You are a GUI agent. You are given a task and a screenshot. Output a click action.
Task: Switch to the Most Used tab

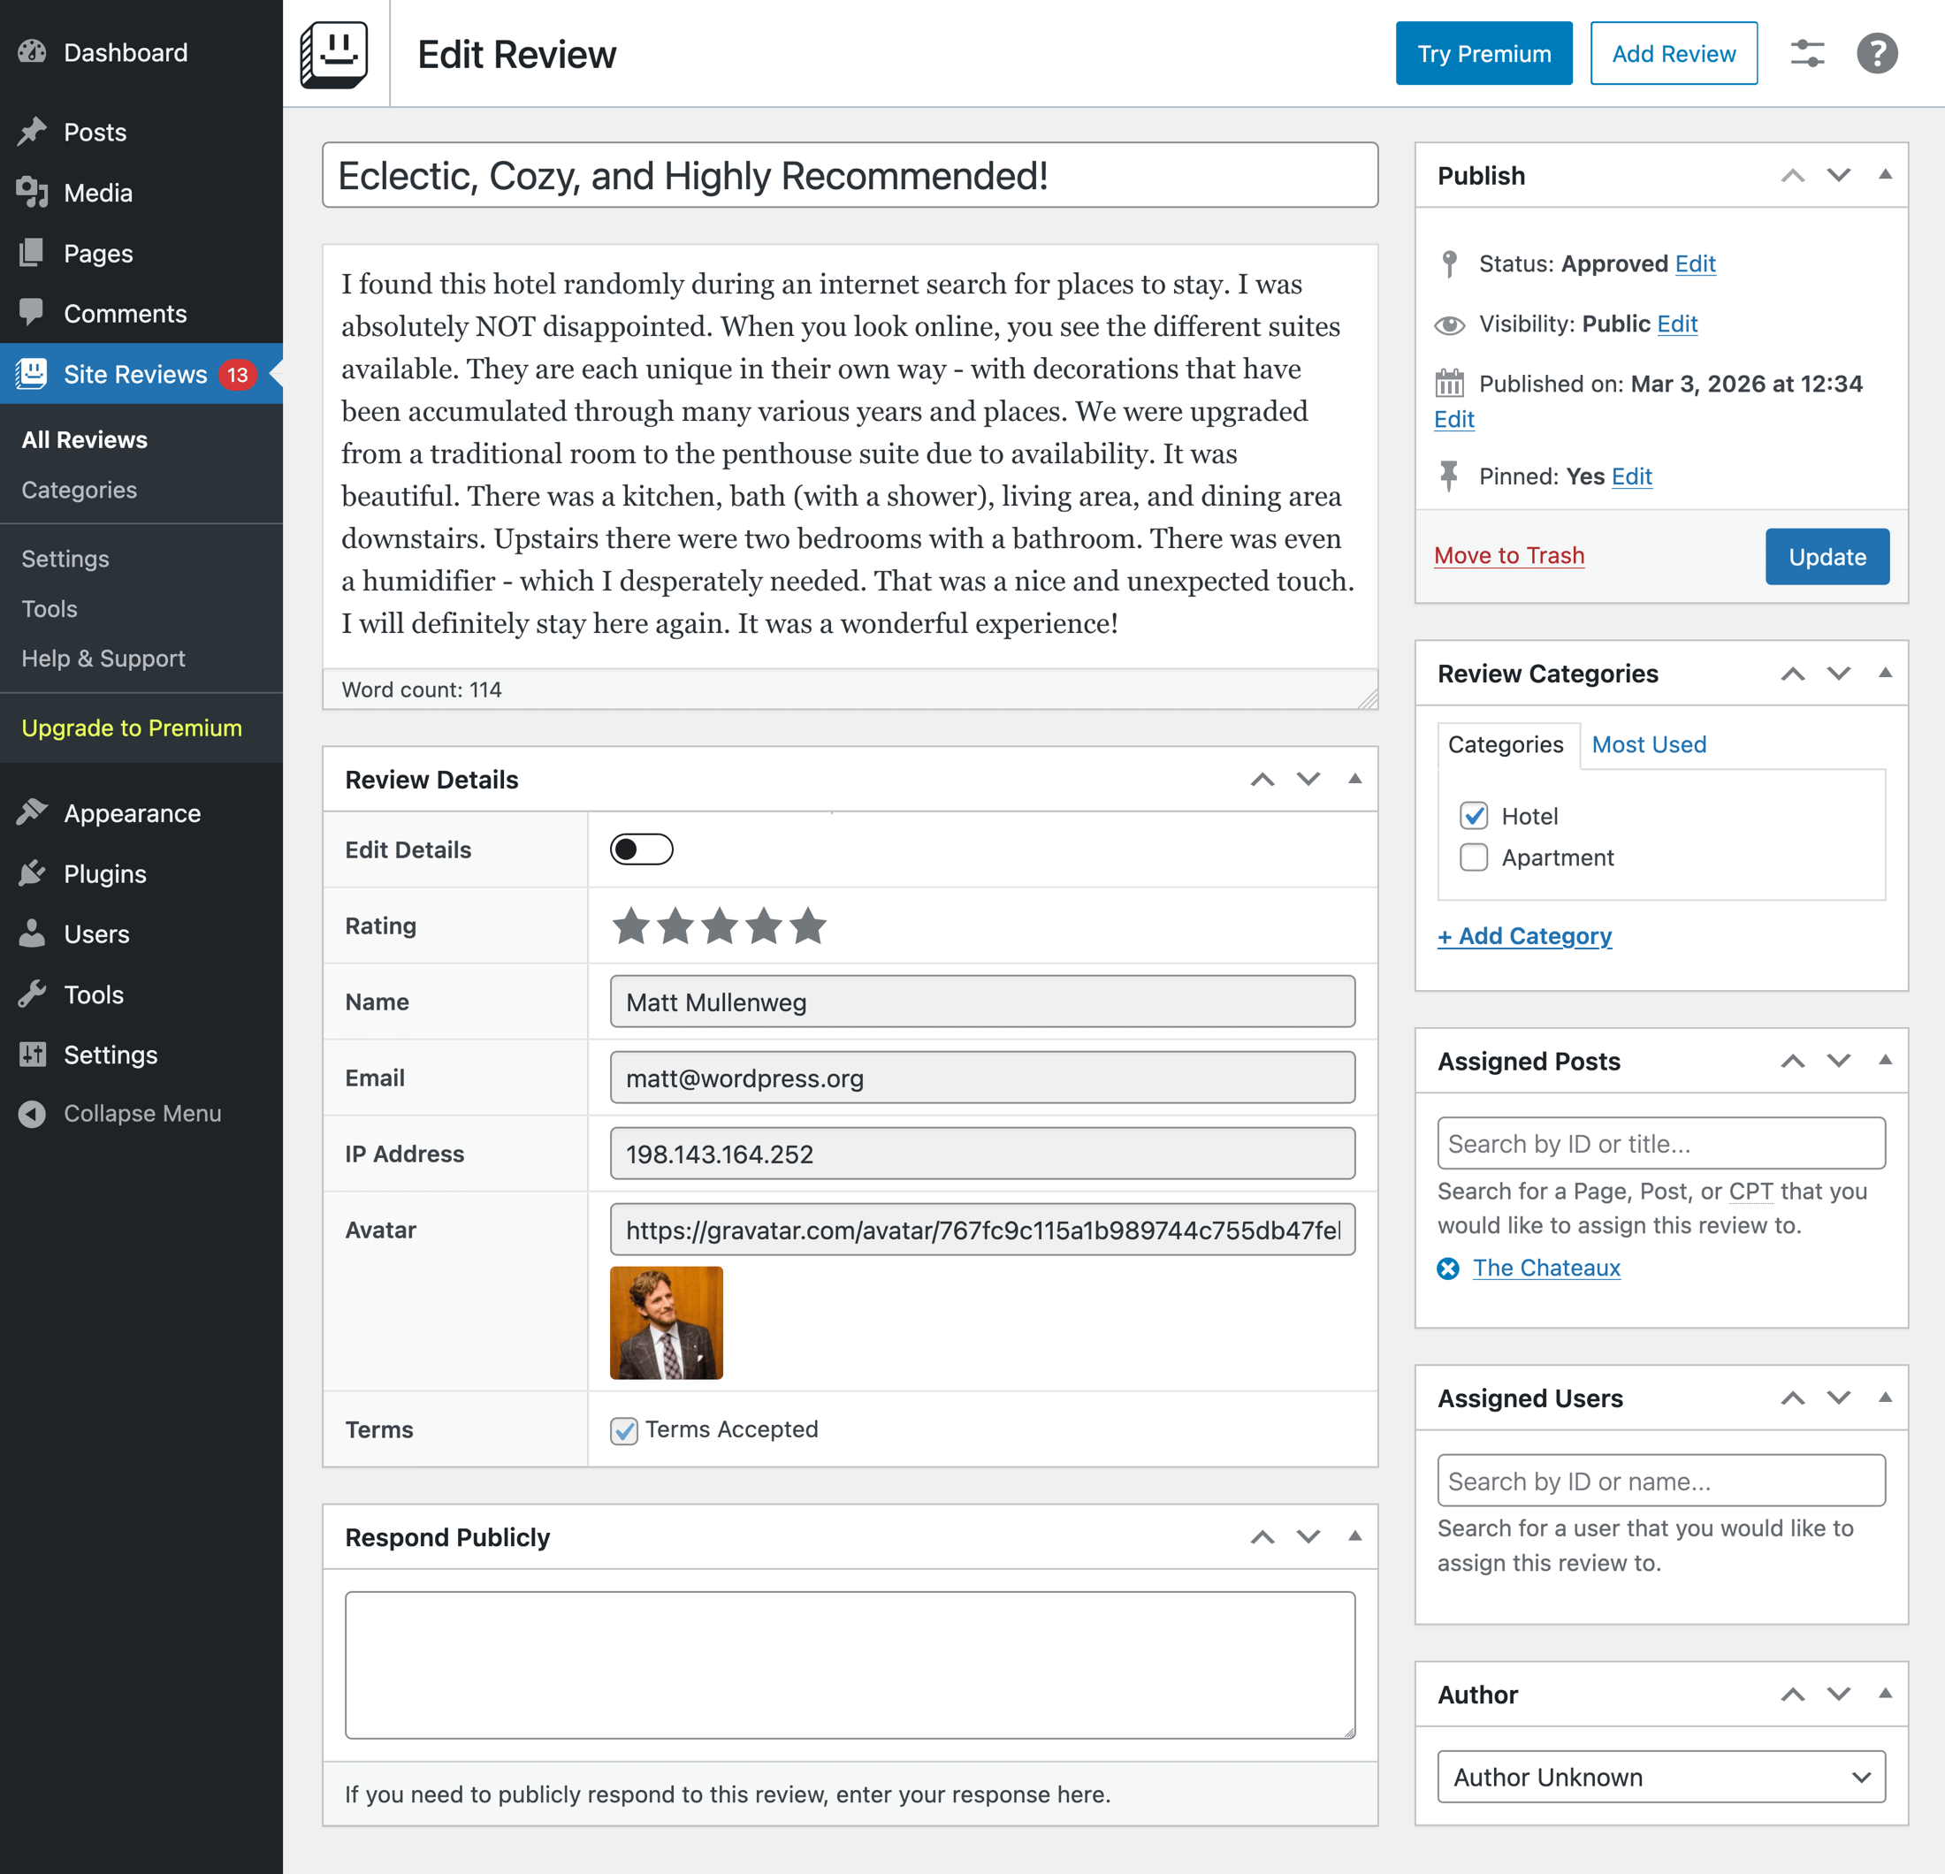(x=1648, y=744)
